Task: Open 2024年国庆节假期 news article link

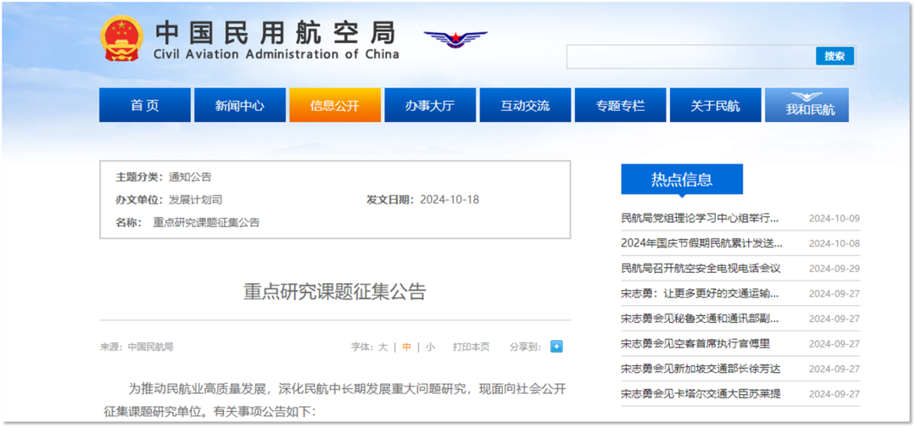Action: [x=701, y=243]
